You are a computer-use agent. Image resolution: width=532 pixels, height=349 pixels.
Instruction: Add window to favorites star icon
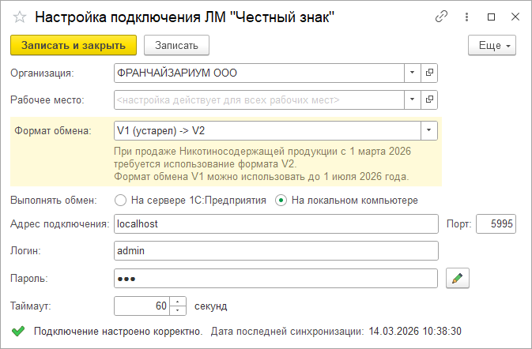point(20,17)
